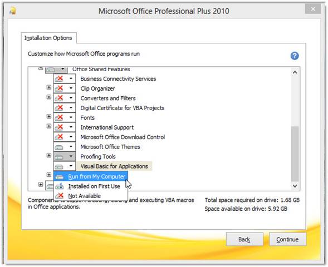Expand the Converters and Filters node

pyautogui.click(x=49, y=97)
